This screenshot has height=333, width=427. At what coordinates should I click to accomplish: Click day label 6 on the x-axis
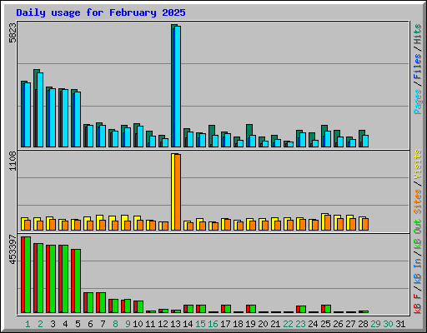click(x=90, y=324)
